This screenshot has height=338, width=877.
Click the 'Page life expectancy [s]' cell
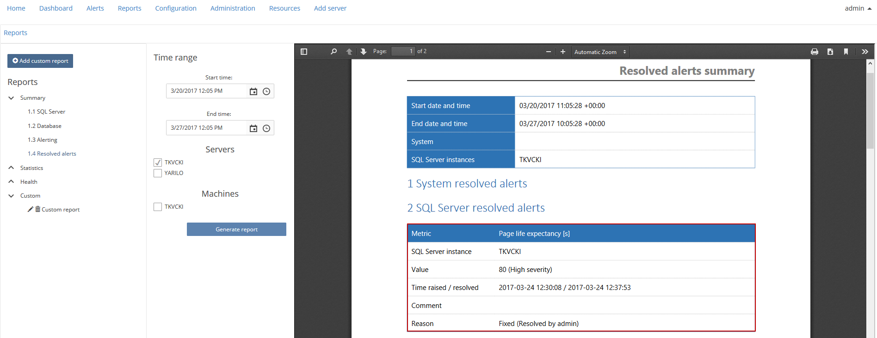click(534, 234)
